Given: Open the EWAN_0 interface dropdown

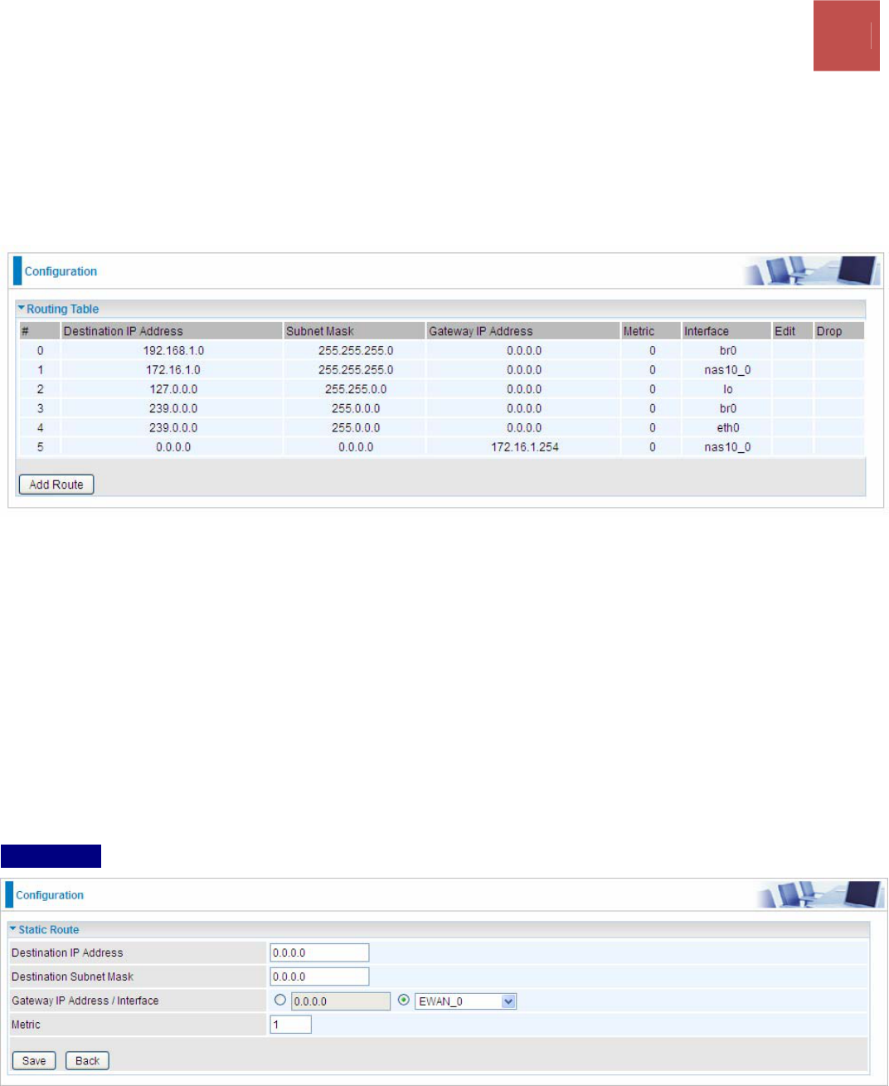Looking at the screenshot, I should click(466, 1001).
